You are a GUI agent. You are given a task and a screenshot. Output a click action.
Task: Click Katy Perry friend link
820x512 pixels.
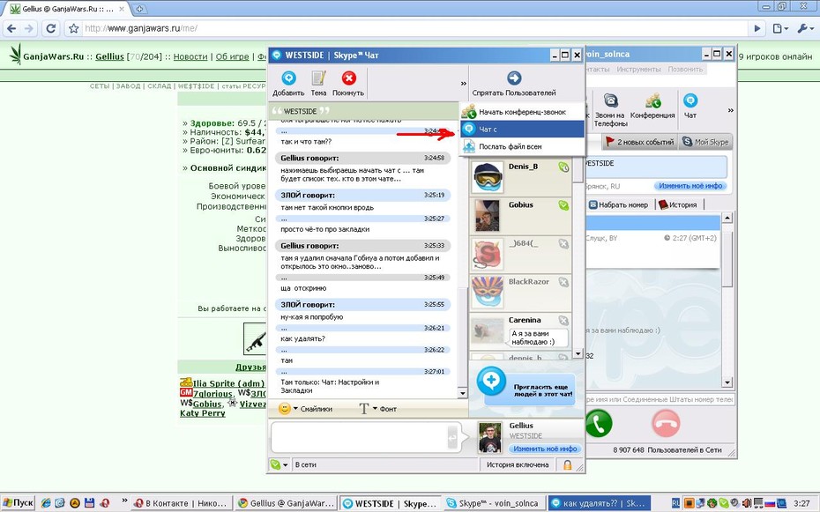pyautogui.click(x=203, y=412)
